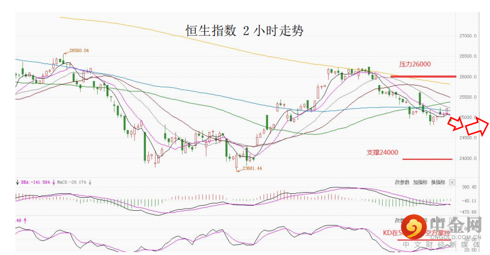Click 换指标 in MACD panel

[438, 182]
